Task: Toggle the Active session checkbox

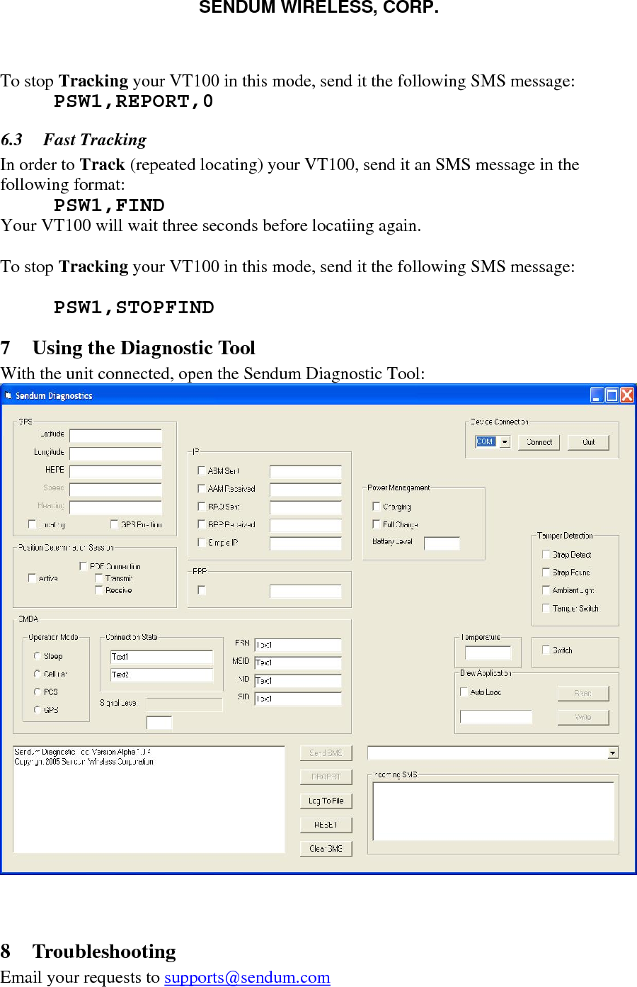Action: (32, 578)
